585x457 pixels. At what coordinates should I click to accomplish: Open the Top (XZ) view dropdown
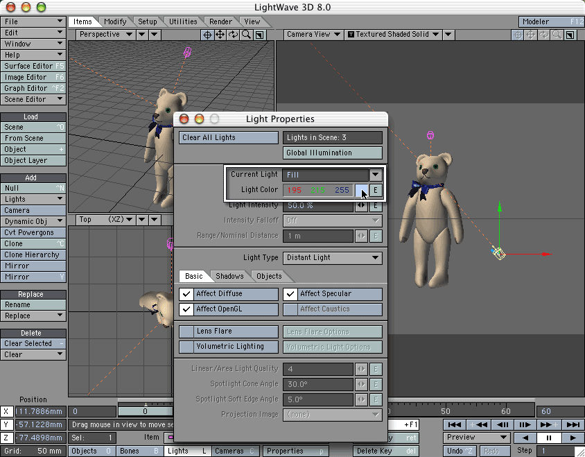coord(105,220)
